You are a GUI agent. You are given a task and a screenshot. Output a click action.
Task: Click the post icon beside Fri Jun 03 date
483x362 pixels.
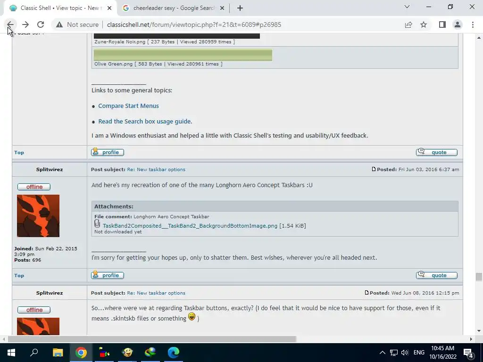point(374,169)
